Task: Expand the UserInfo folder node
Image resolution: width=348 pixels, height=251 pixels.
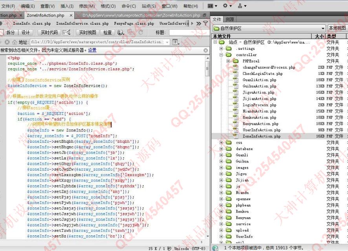Action: coord(221,236)
